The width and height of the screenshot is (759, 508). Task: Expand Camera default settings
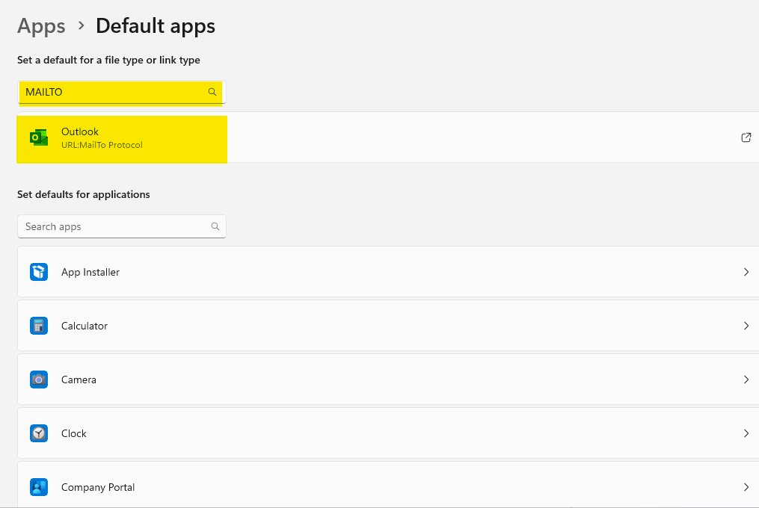(746, 380)
